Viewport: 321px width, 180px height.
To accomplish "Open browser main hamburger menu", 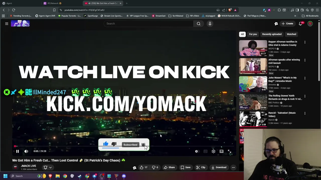I will 317,10.
